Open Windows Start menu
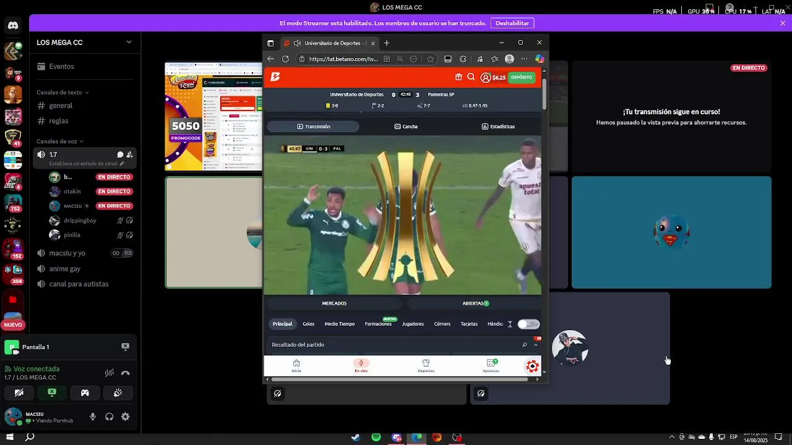This screenshot has height=445, width=792. 10,438
